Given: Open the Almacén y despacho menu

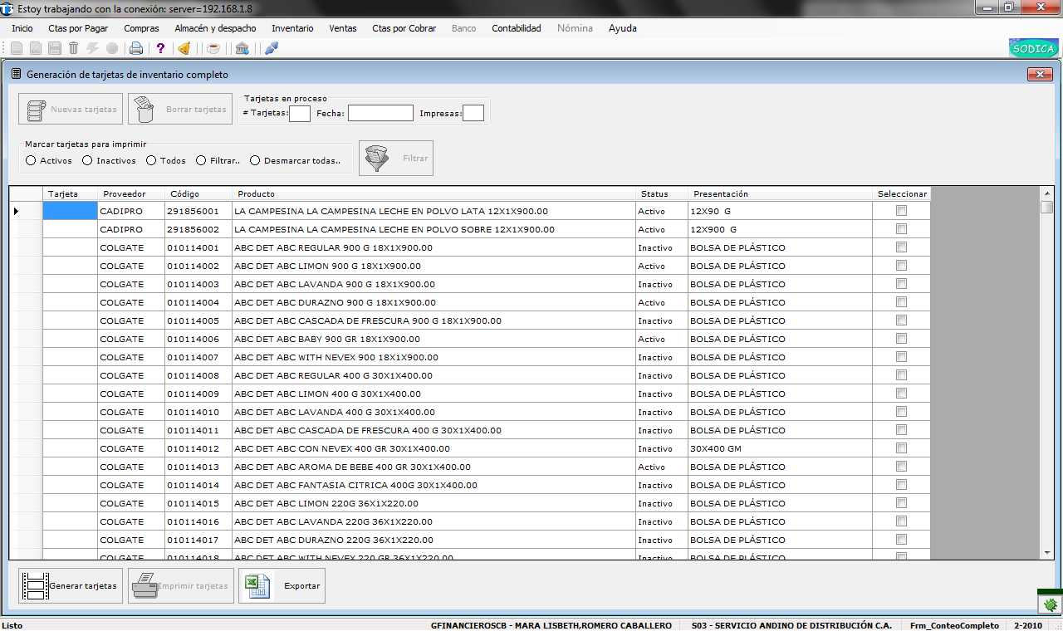Looking at the screenshot, I should 215,28.
